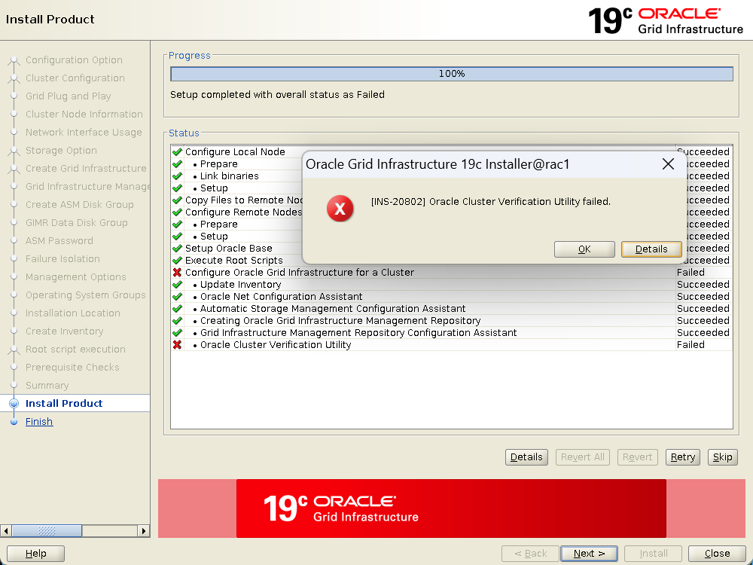Screen dimensions: 753x565
Task: Click red X beside Oracle Cluster Verification Utility
Action: click(x=177, y=345)
